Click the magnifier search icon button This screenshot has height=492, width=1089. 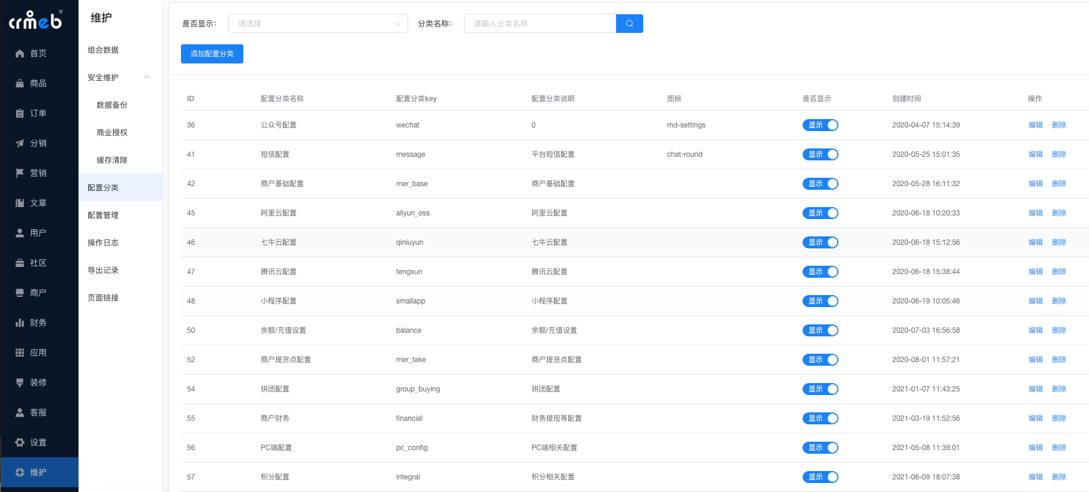[629, 23]
